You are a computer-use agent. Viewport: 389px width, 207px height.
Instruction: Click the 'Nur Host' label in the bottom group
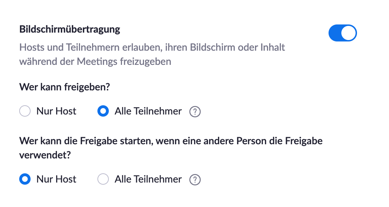pyautogui.click(x=56, y=179)
